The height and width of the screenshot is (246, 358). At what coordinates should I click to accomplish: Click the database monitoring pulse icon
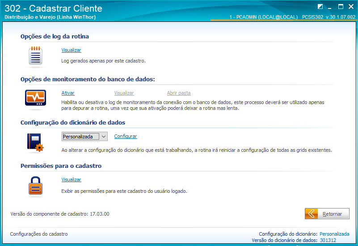tap(35, 98)
